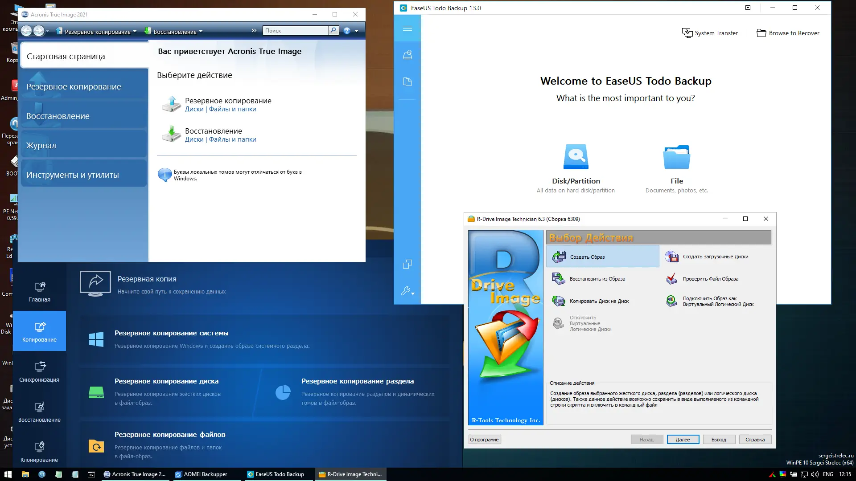Click Acronis search magnifier icon
This screenshot has height=481, width=856.
[x=333, y=30]
